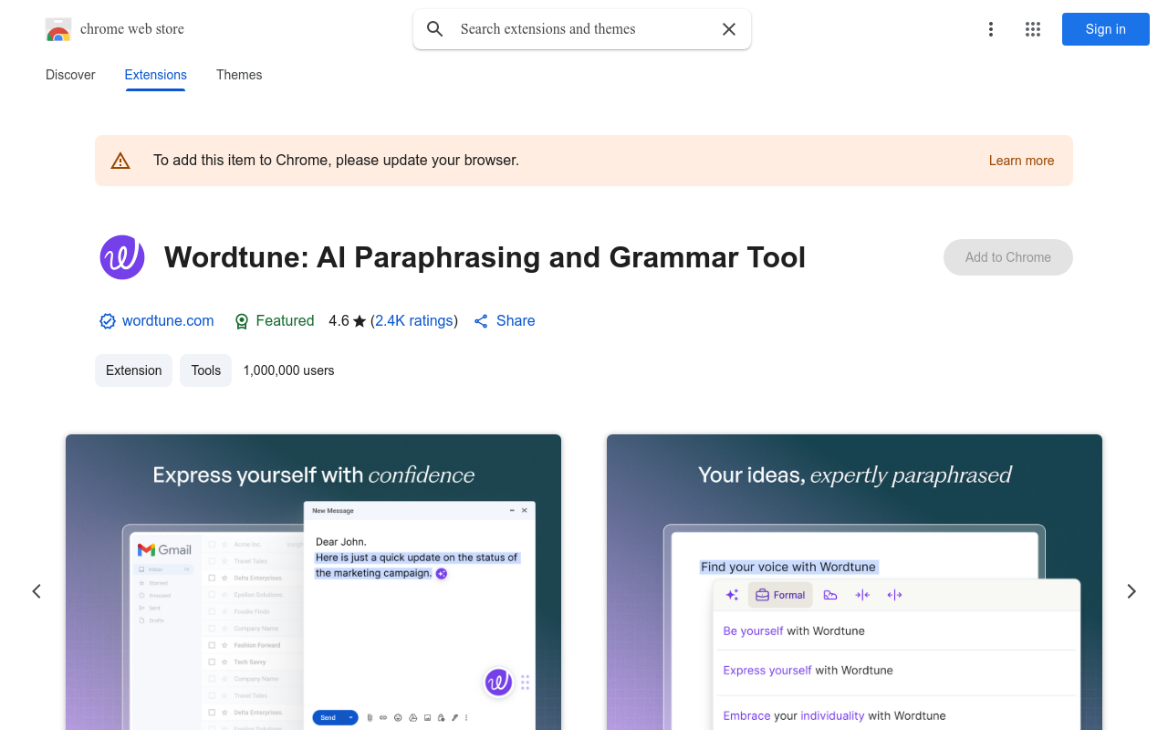Switch to the Themes tab
The image size is (1168, 730).
(239, 75)
